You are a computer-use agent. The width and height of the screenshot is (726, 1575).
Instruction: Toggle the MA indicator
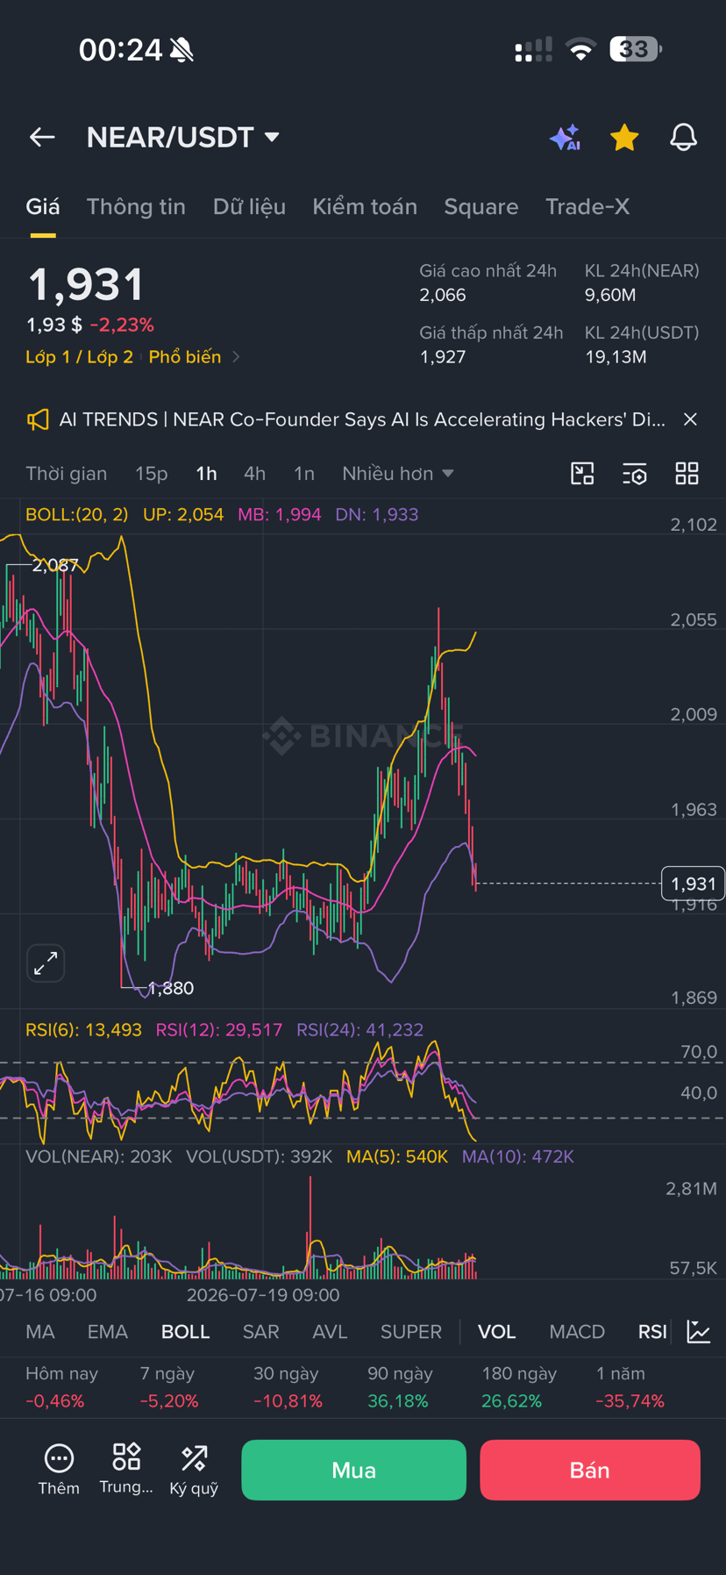point(40,1332)
